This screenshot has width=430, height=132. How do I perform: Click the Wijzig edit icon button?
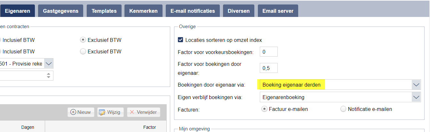pos(110,112)
